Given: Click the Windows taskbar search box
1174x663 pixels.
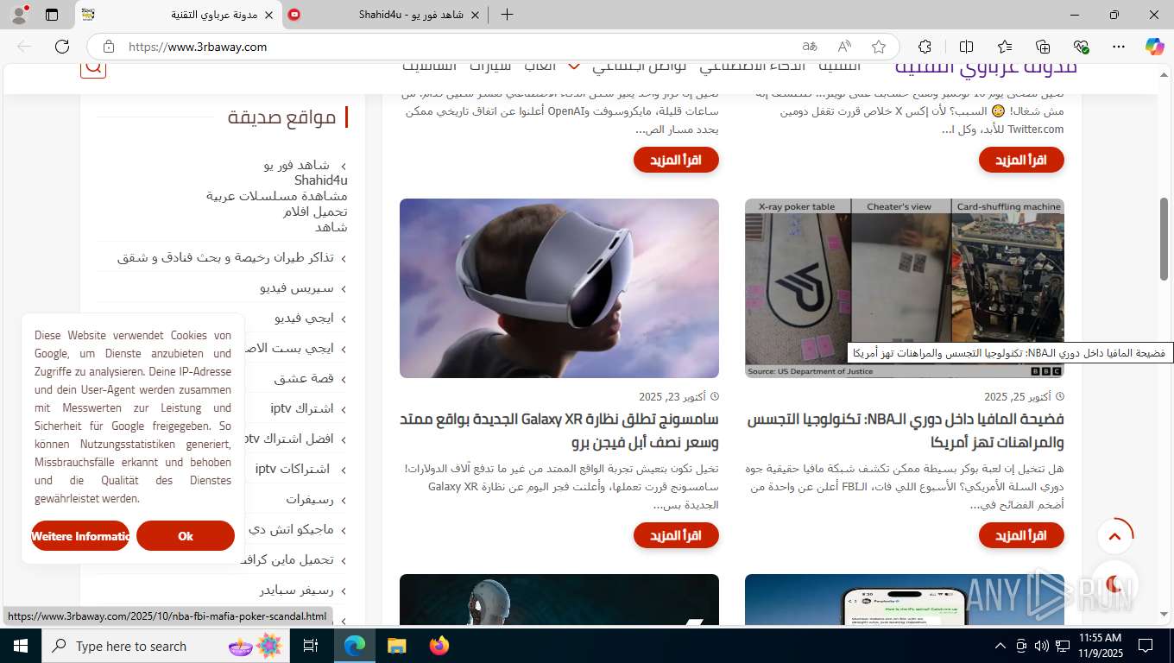Looking at the screenshot, I should tap(167, 646).
